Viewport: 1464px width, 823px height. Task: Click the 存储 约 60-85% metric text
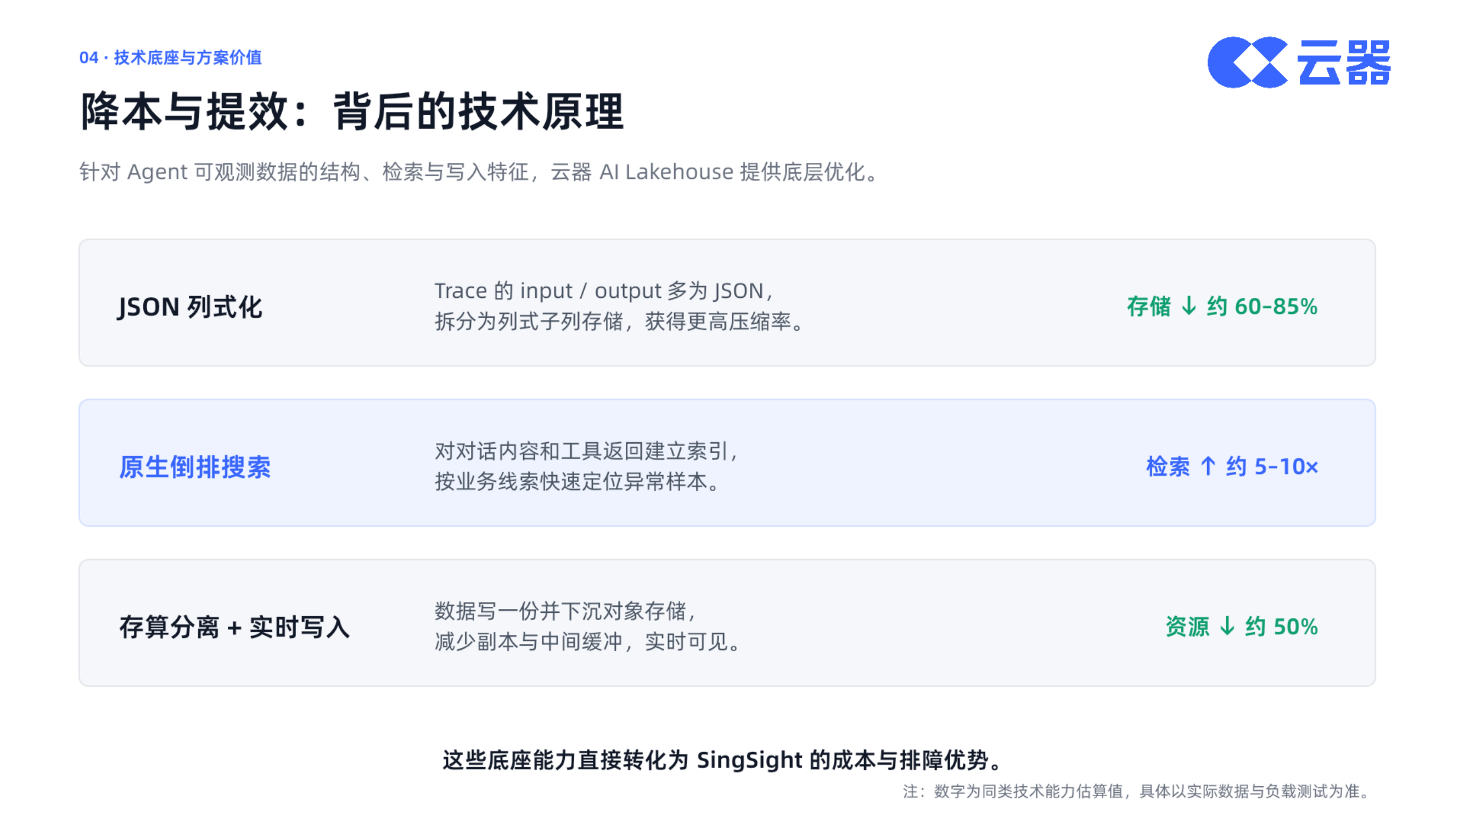tap(1222, 307)
